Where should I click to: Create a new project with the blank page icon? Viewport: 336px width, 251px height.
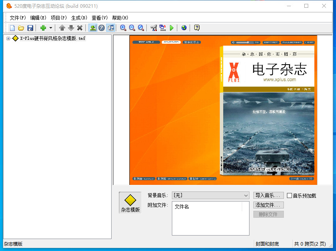12,28
